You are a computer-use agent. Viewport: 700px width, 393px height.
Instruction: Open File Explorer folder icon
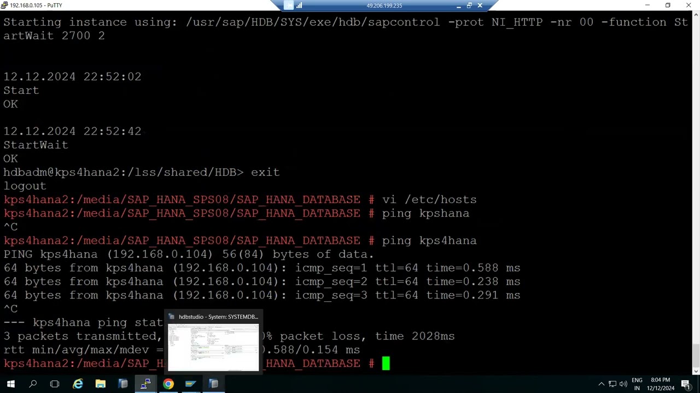point(101,384)
